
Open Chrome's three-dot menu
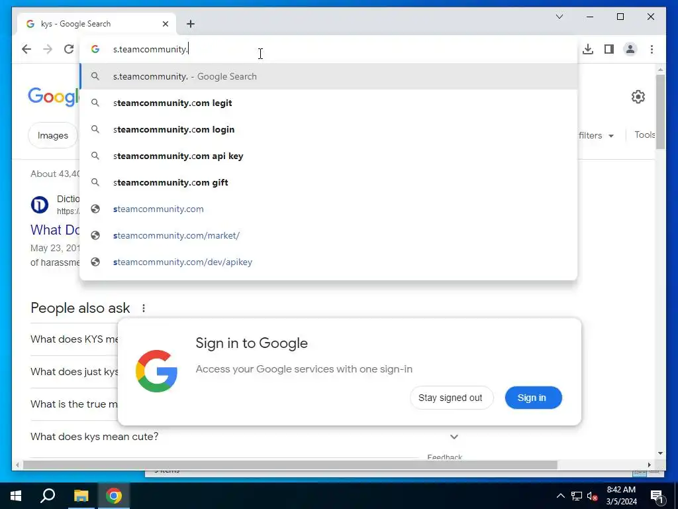click(652, 49)
